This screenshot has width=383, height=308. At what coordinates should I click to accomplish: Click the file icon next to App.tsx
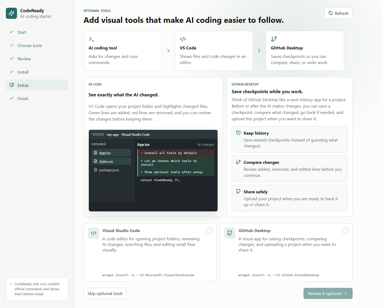[x=95, y=153]
